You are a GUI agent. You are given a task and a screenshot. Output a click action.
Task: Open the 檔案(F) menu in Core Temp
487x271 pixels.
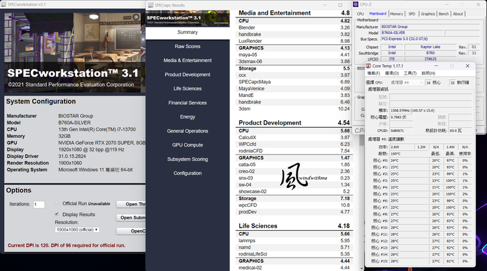(373, 74)
